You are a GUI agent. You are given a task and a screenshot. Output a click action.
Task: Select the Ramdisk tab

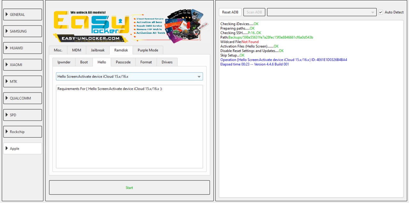tap(121, 50)
